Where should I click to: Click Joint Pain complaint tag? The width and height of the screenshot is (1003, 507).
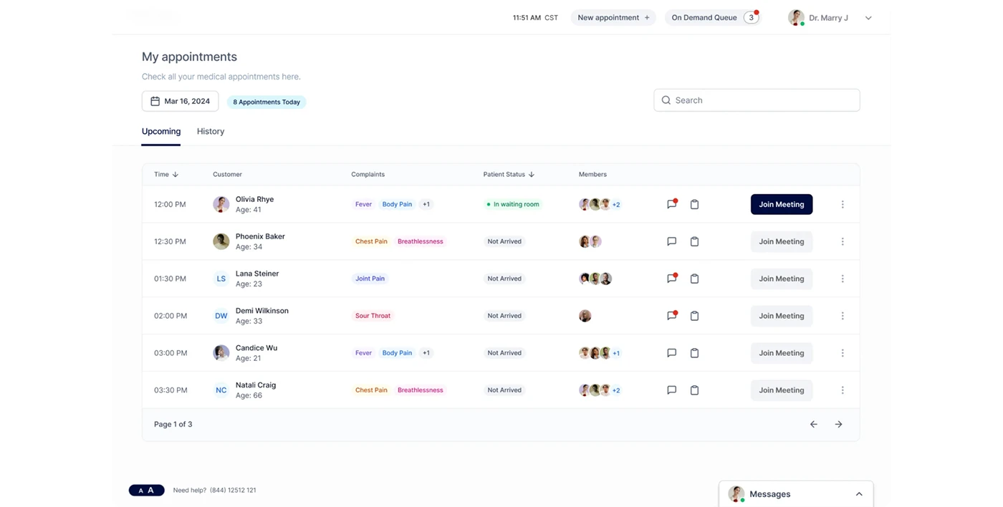click(x=370, y=279)
